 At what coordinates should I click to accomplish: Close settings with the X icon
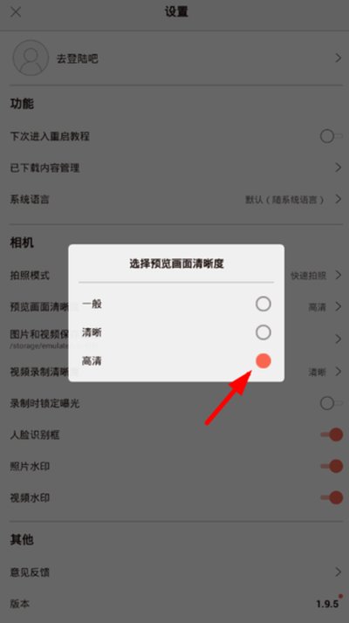pyautogui.click(x=16, y=12)
